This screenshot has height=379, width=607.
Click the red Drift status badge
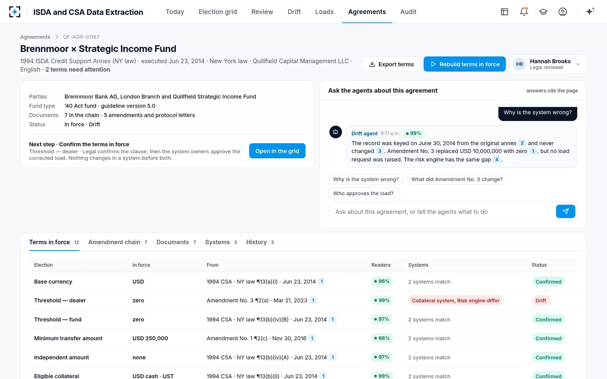pos(541,301)
